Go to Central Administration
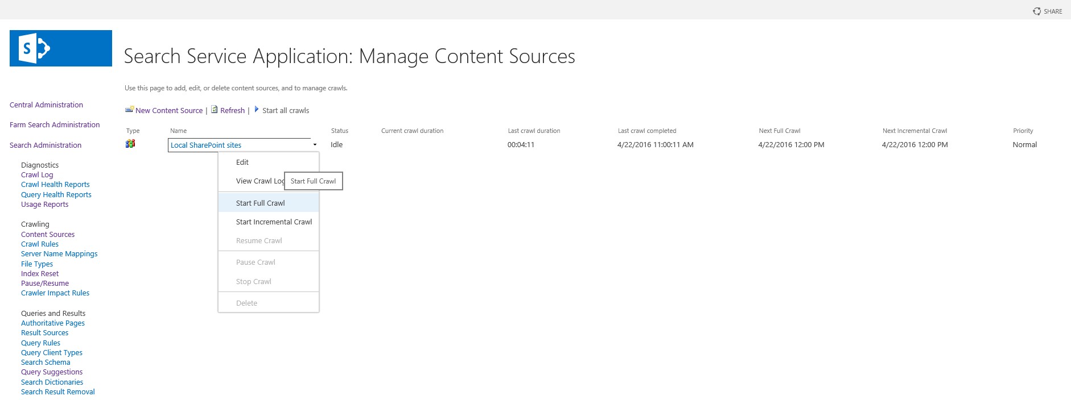Image resolution: width=1071 pixels, height=400 pixels. coord(46,105)
